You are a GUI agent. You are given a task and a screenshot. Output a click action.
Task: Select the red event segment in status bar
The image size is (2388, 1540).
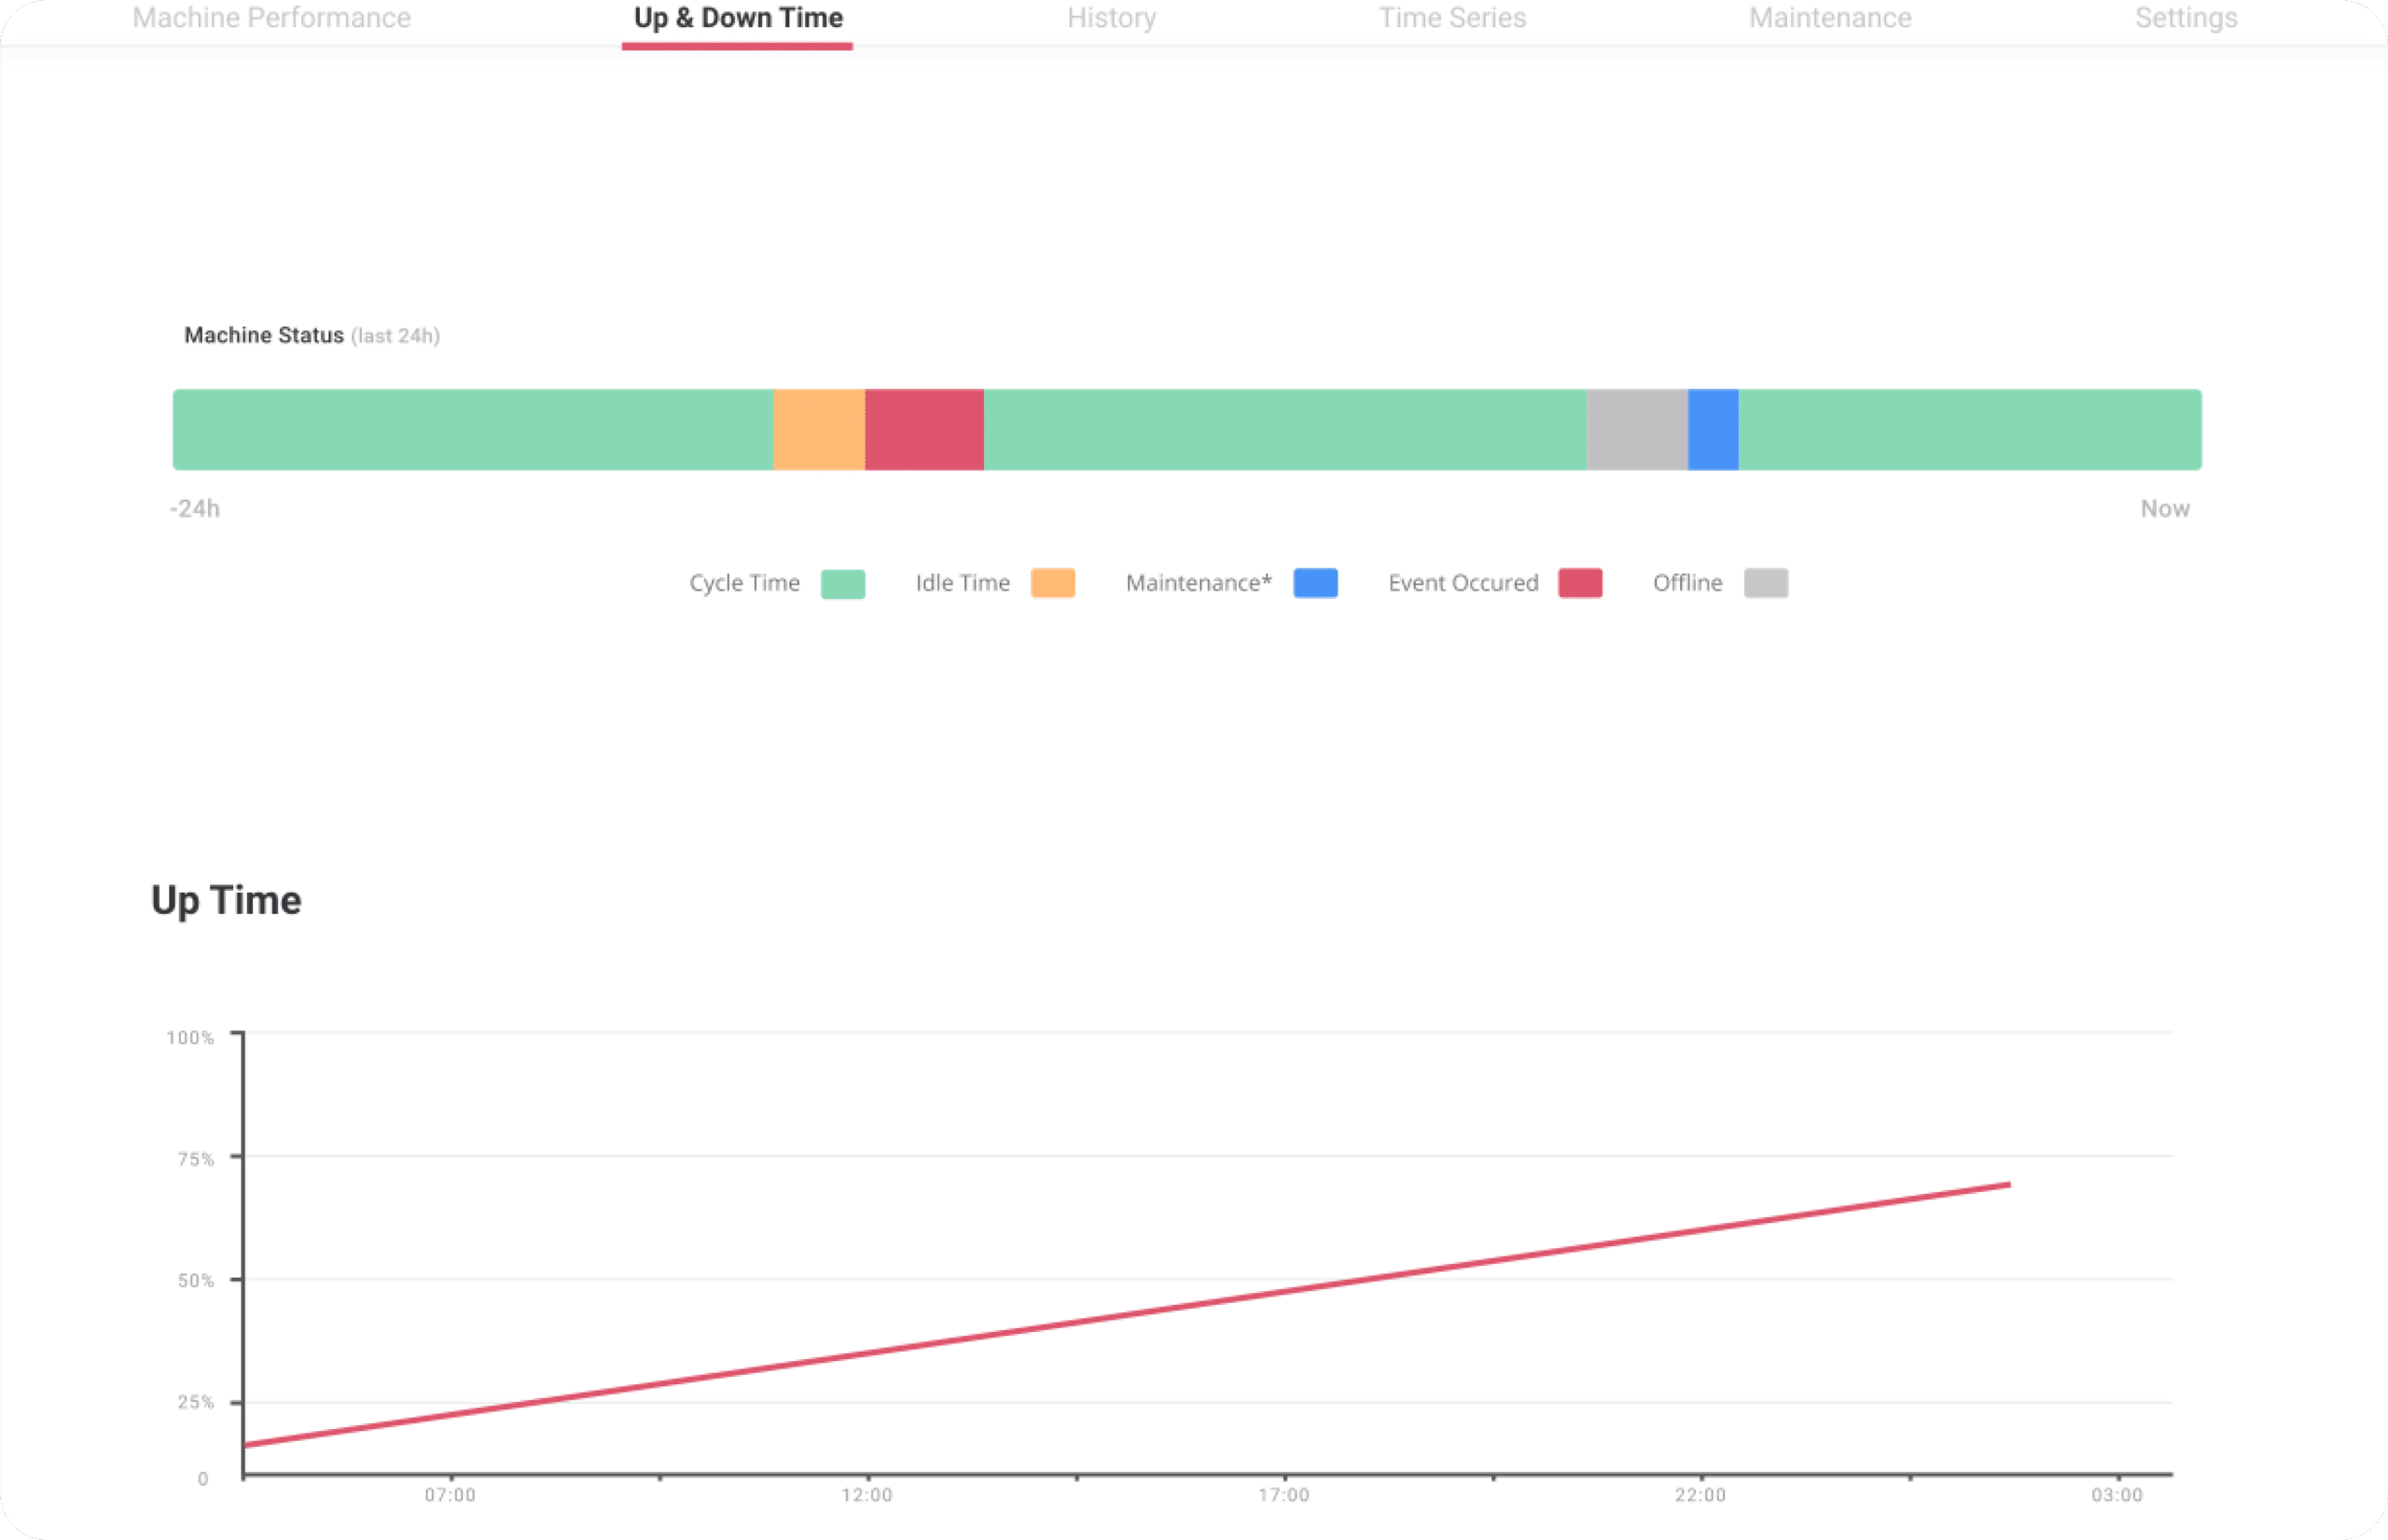tap(924, 430)
